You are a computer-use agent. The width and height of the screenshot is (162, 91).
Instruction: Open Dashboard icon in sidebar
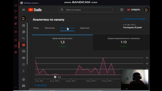point(24,26)
